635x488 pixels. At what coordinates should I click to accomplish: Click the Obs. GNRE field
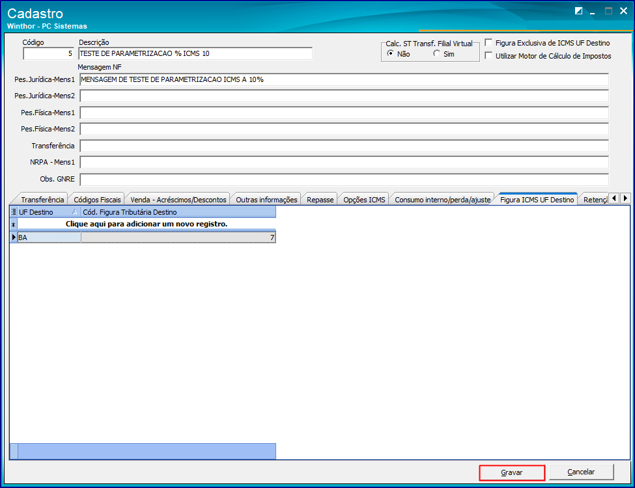(345, 179)
